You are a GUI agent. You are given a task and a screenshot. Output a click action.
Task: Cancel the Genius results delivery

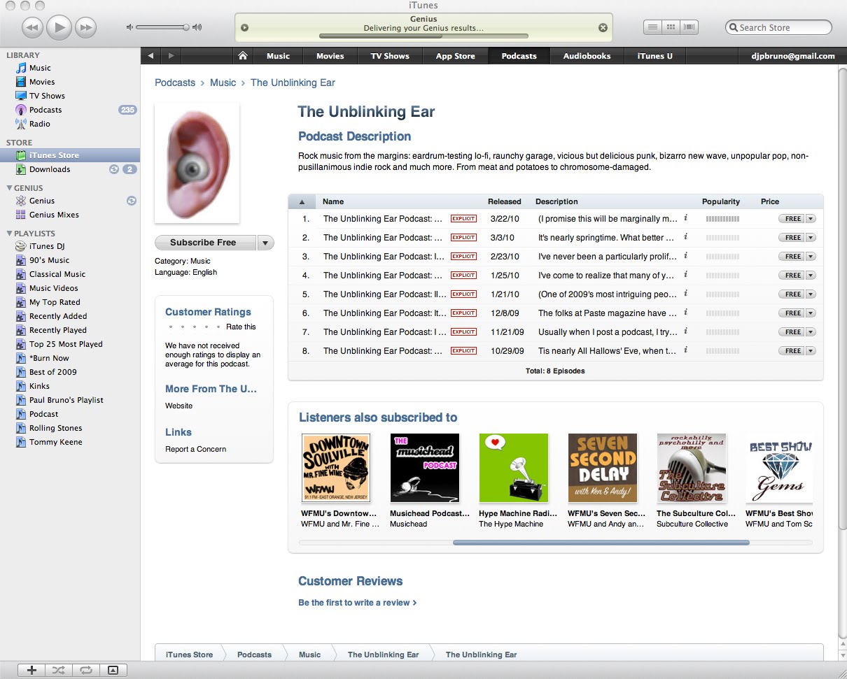click(603, 28)
